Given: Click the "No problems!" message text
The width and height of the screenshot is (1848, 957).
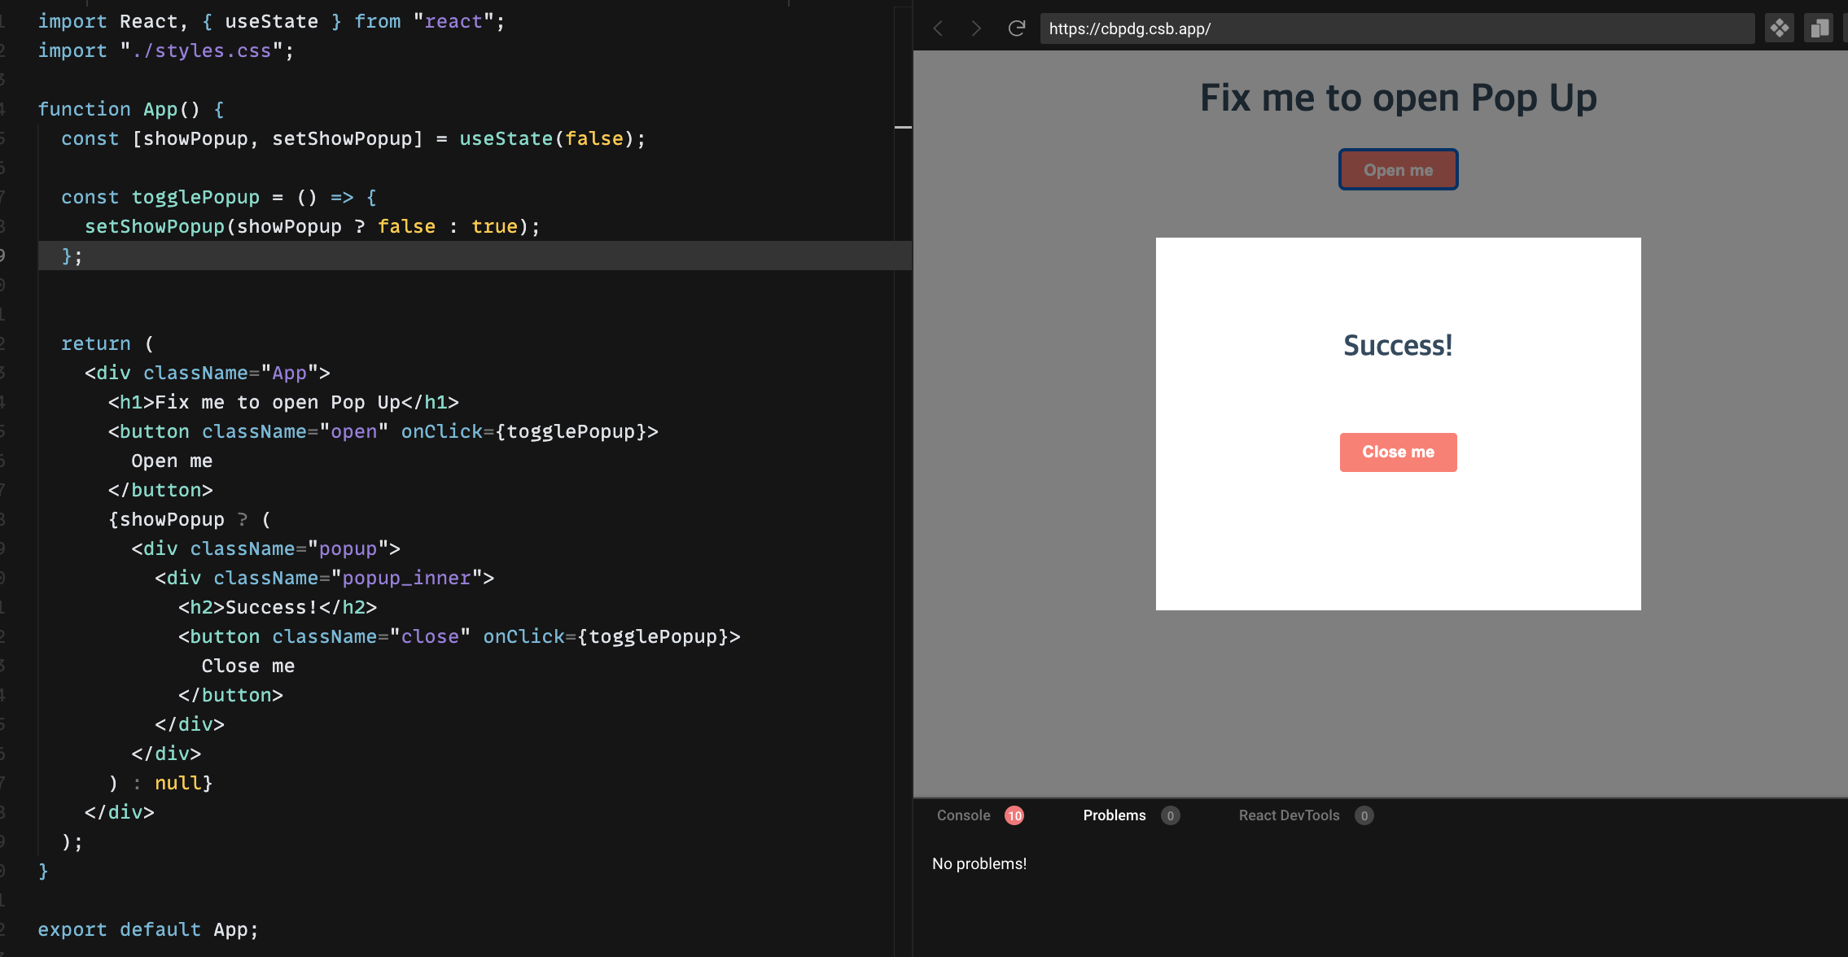Looking at the screenshot, I should click(979, 863).
